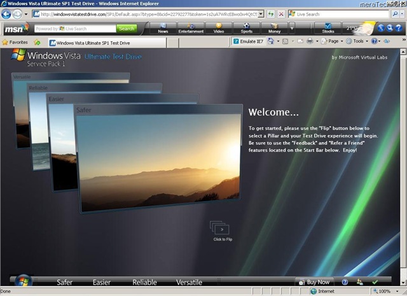
Task: Open a new blank tab
Action: tap(172, 43)
